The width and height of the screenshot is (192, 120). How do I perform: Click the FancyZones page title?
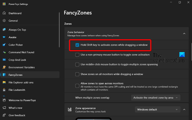point(78,13)
